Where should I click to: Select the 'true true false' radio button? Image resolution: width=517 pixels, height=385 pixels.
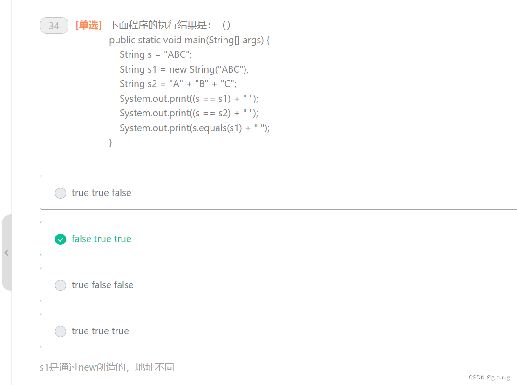click(61, 193)
